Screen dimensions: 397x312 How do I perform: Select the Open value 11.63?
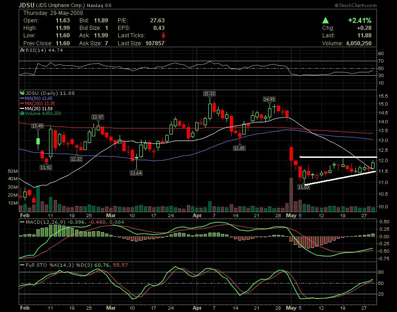click(x=63, y=21)
